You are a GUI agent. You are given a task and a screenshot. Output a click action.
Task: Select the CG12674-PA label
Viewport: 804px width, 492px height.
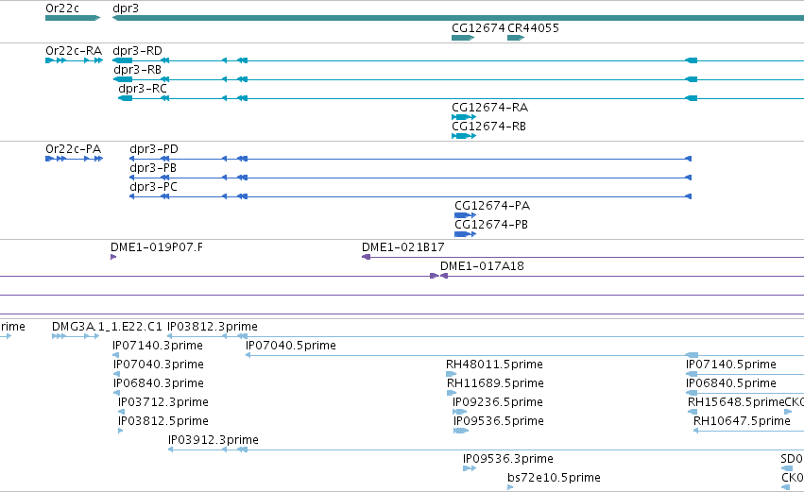(492, 206)
